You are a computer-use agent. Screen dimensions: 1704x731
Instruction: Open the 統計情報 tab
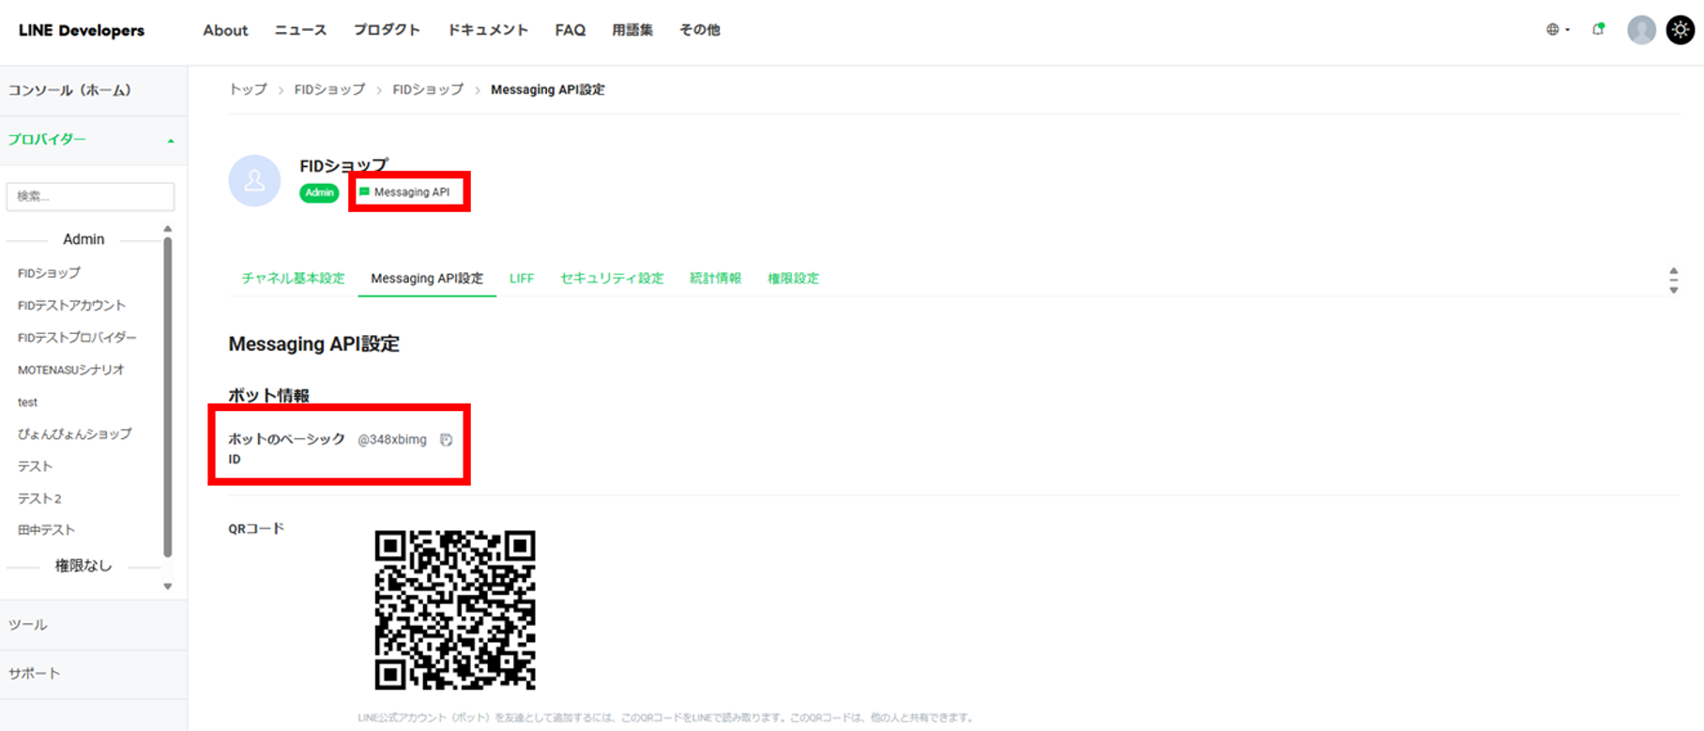pyautogui.click(x=715, y=279)
